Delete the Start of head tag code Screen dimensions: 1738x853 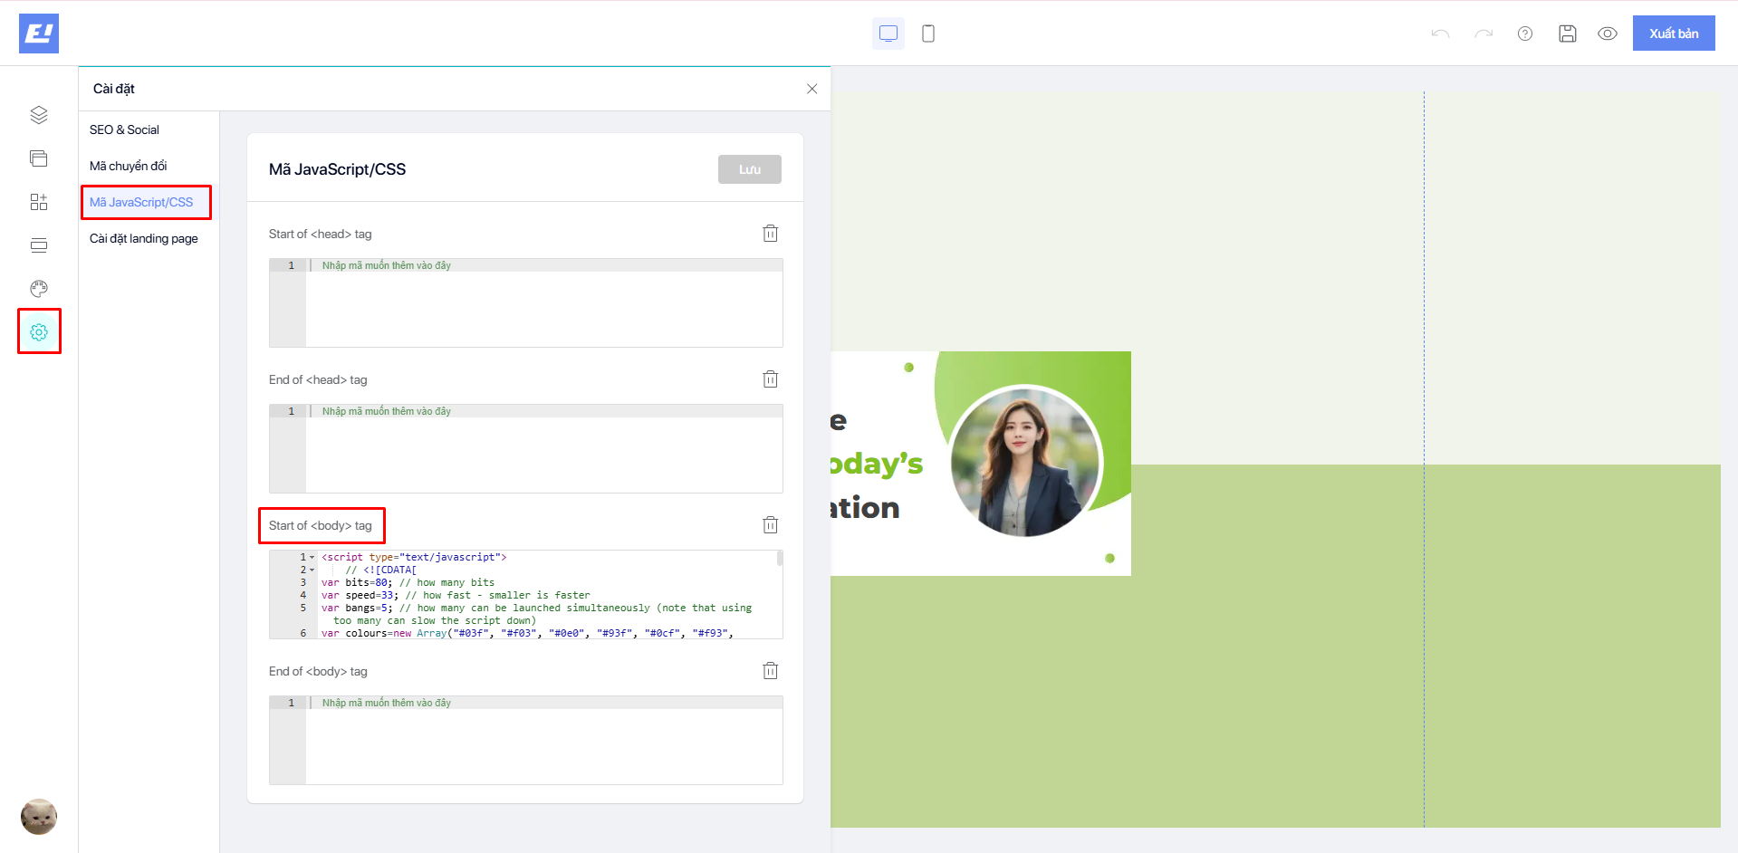coord(770,234)
